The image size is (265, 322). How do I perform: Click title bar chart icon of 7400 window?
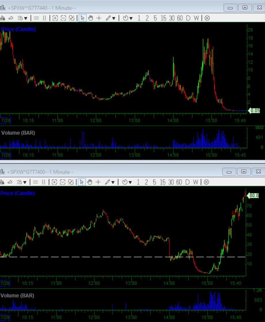[x=2, y=172]
